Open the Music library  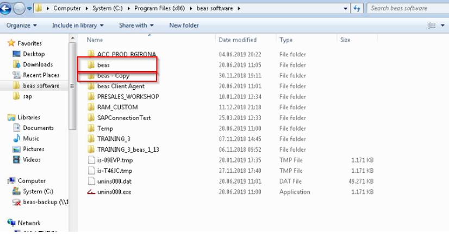31,138
